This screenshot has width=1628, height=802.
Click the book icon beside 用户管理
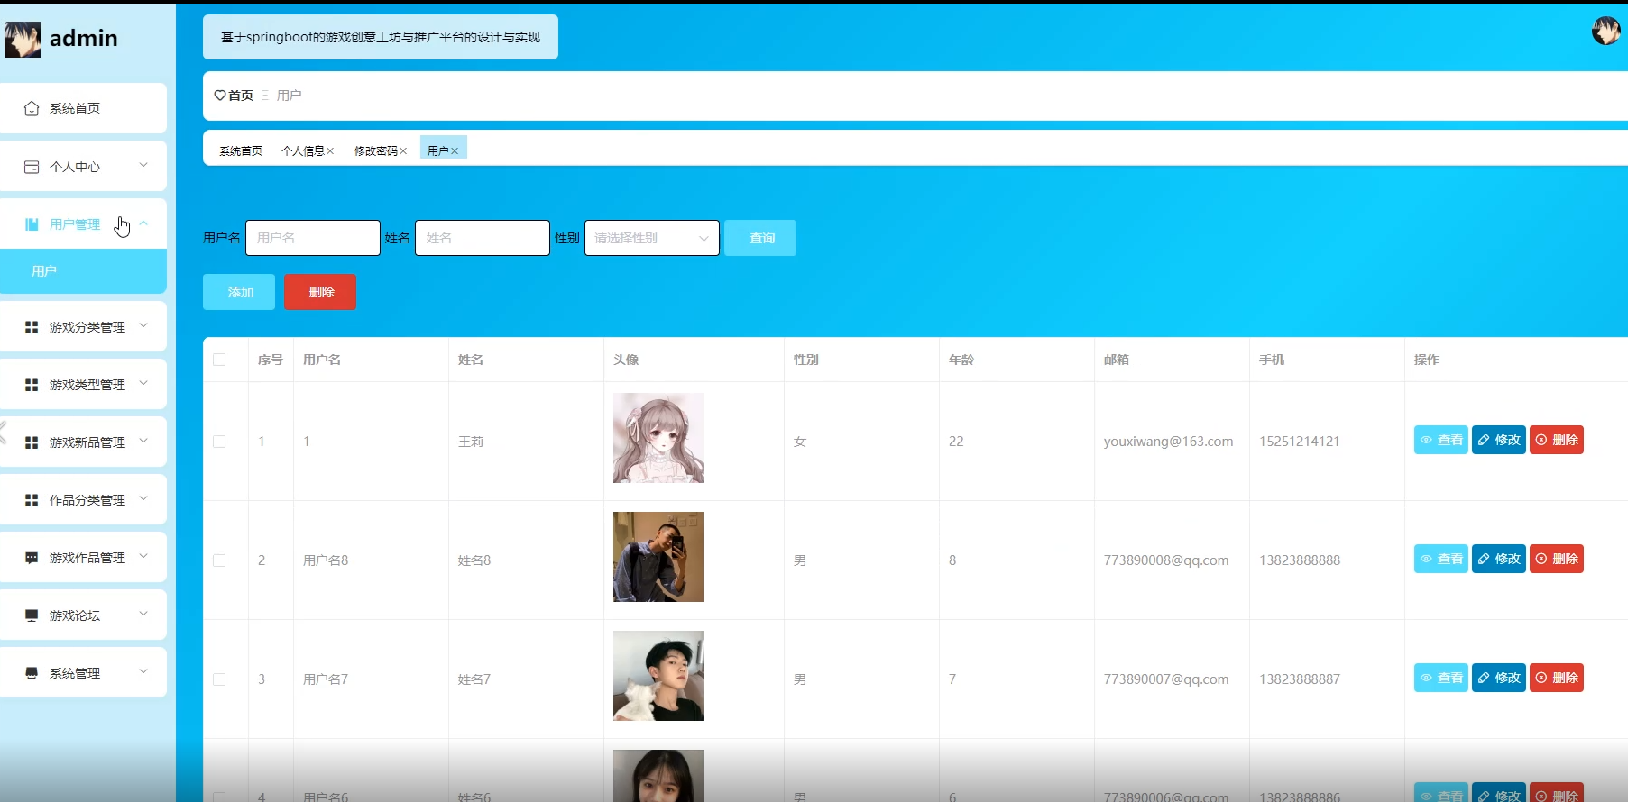(32, 224)
